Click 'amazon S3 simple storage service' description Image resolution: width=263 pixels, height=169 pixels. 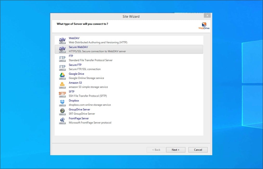[88, 87]
